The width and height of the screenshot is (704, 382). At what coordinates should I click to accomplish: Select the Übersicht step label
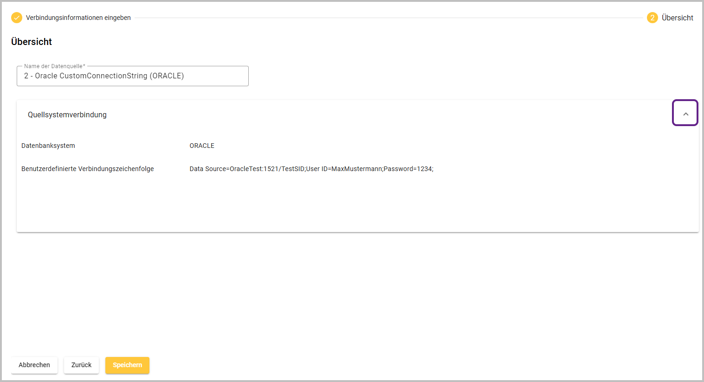pyautogui.click(x=677, y=18)
